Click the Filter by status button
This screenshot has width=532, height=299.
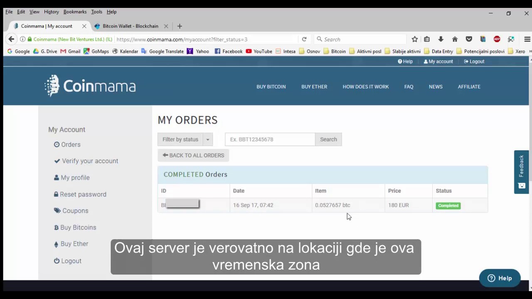coord(180,140)
